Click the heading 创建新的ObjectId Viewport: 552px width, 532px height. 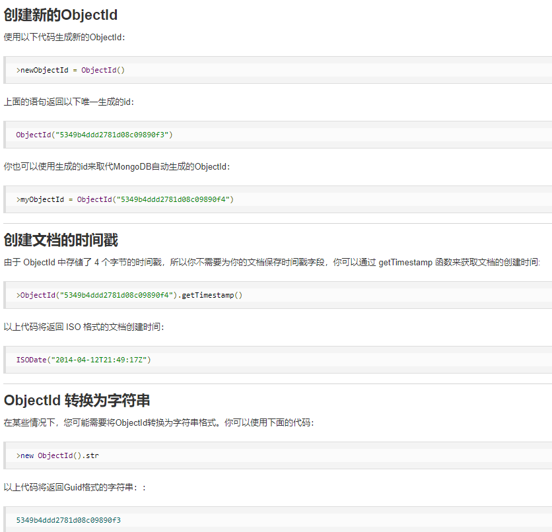click(61, 15)
